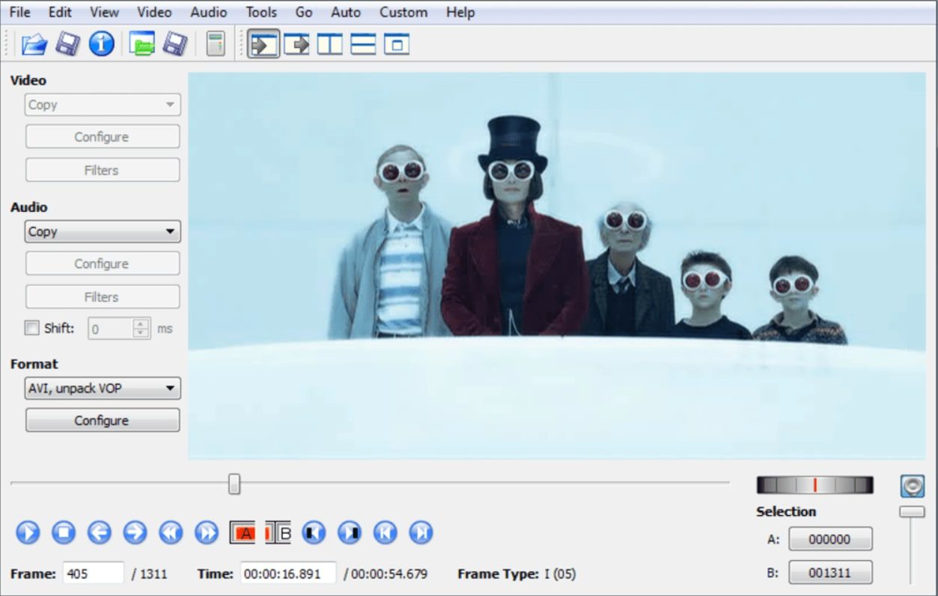The height and width of the screenshot is (596, 938).
Task: Open the Format AVI, unpack VOP dropdown
Action: pyautogui.click(x=103, y=388)
